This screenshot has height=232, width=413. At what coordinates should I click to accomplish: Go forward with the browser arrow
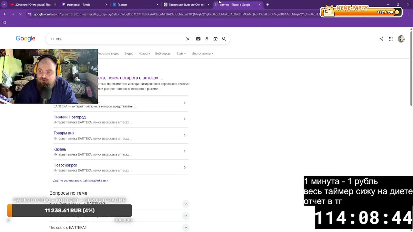coord(13,14)
